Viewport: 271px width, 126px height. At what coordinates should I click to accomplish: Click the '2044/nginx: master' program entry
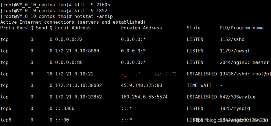244,62
